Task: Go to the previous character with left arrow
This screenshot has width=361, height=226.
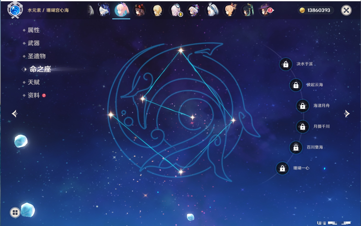Action: point(14,114)
